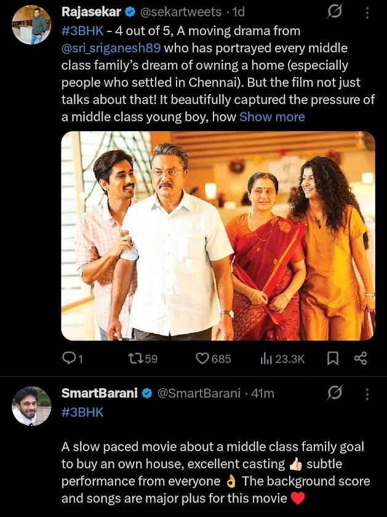Image resolution: width=387 pixels, height=517 pixels.
Task: Open the 3BHK movie still image
Action: click(218, 236)
